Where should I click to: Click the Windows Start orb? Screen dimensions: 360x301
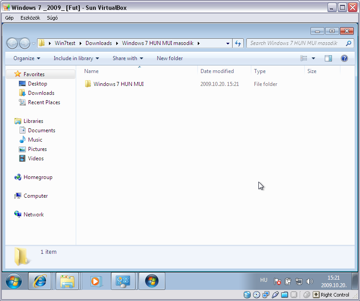14,281
